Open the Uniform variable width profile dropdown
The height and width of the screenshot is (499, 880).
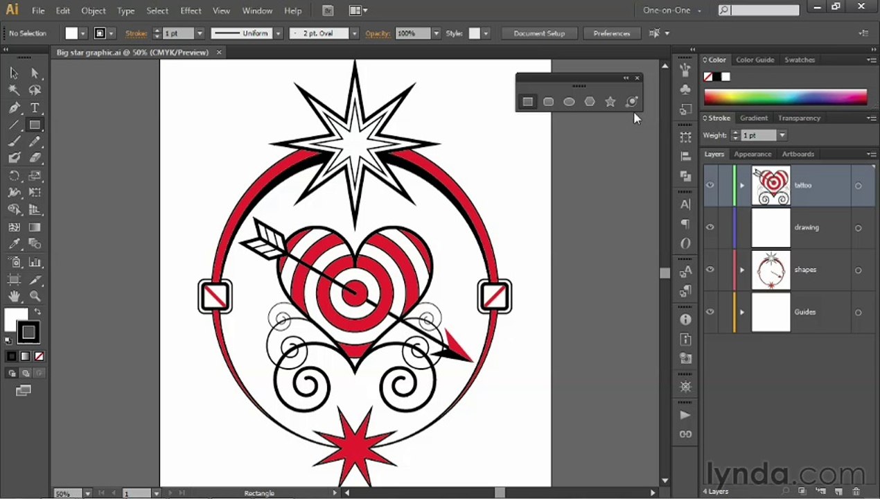click(278, 33)
